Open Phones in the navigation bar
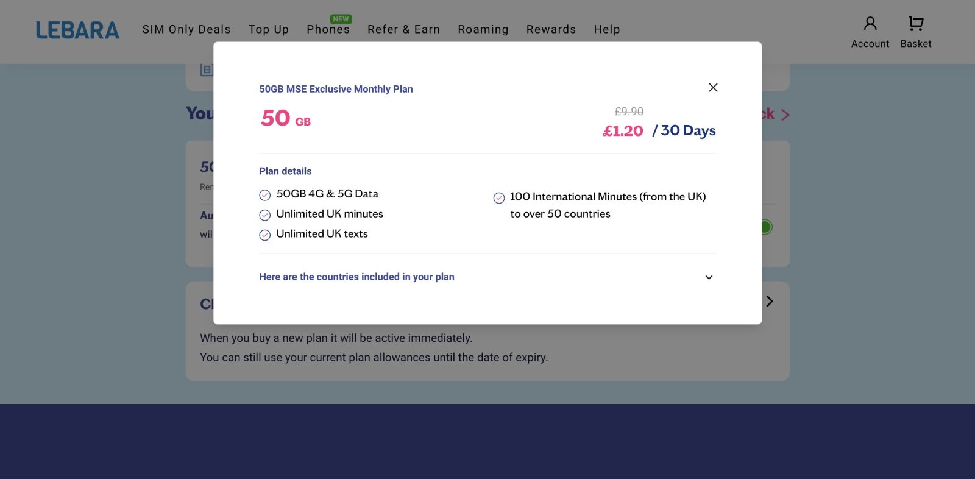The width and height of the screenshot is (975, 479). pyautogui.click(x=328, y=29)
